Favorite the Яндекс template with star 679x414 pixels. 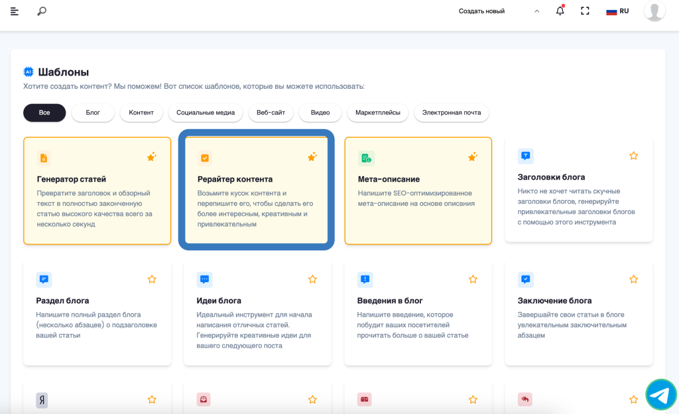152,399
